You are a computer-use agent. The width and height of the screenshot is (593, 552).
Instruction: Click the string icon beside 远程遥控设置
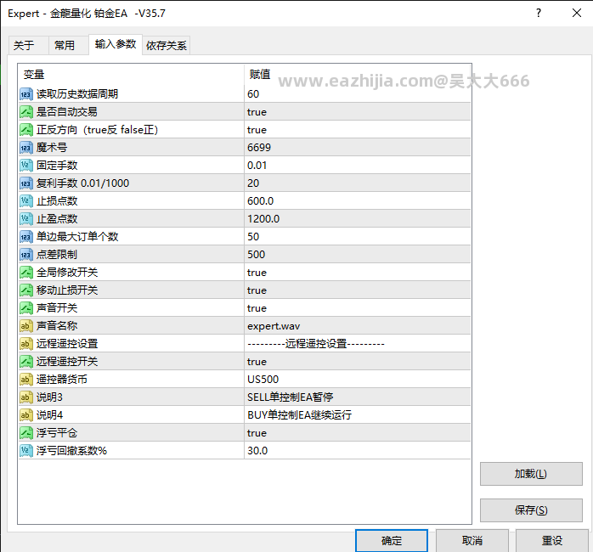26,344
